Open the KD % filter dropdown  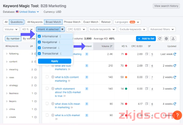pos(28,29)
